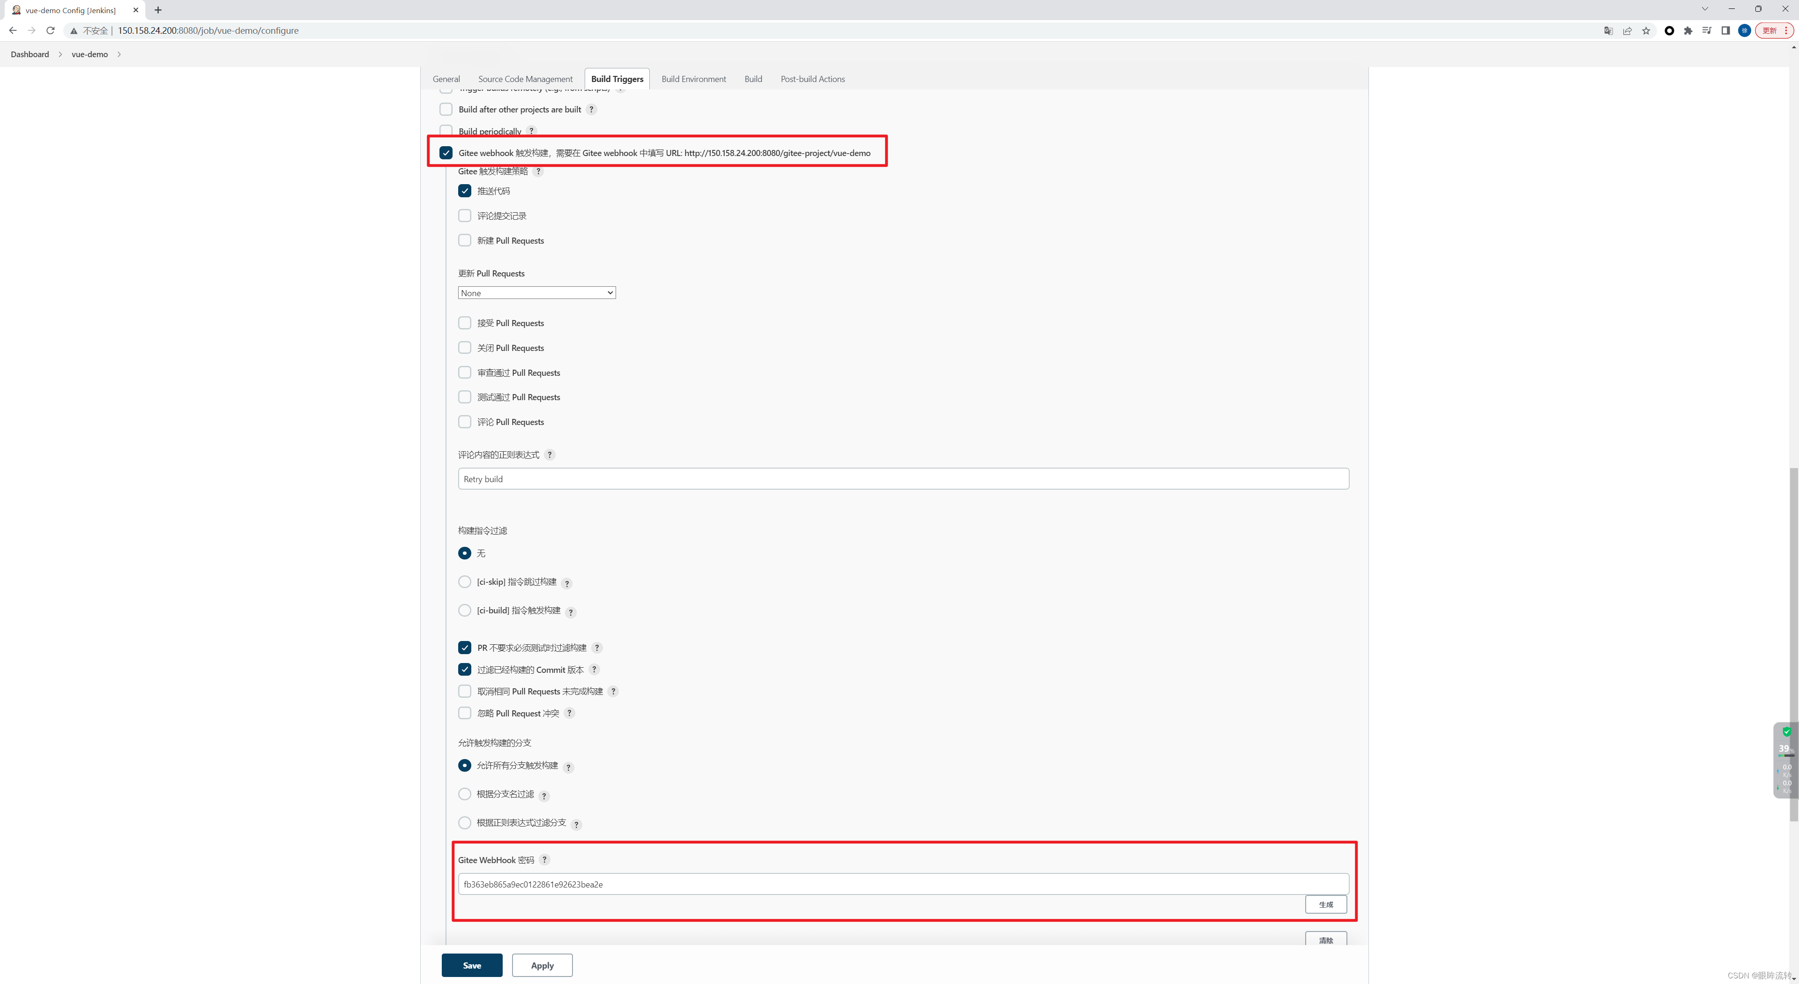Enable Build after other projects are built
Viewport: 1799px width, 984px height.
446,109
